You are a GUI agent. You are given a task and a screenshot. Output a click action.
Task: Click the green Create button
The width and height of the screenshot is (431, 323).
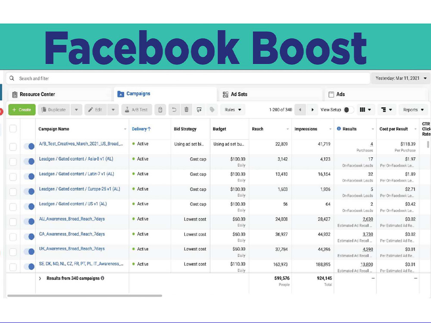[22, 109]
